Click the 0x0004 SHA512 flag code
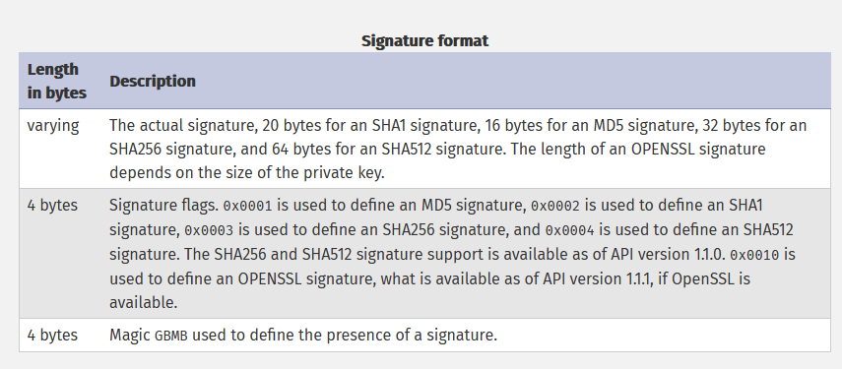This screenshot has height=369, width=842. [x=570, y=230]
